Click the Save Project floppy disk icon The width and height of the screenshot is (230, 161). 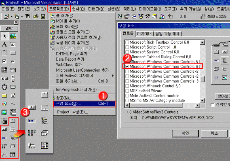43,17
